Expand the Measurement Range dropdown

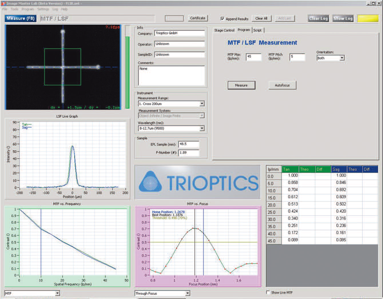[202, 104]
